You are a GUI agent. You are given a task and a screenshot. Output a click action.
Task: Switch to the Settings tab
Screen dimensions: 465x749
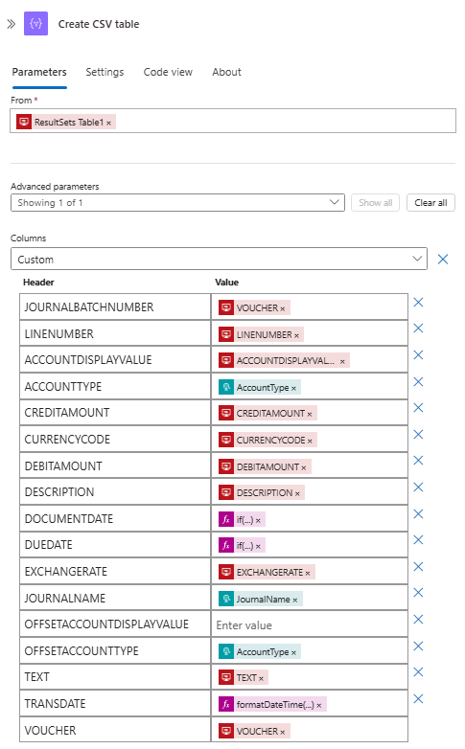(105, 72)
